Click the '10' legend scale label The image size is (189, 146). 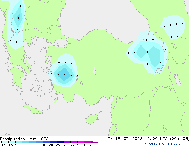coord(37,145)
